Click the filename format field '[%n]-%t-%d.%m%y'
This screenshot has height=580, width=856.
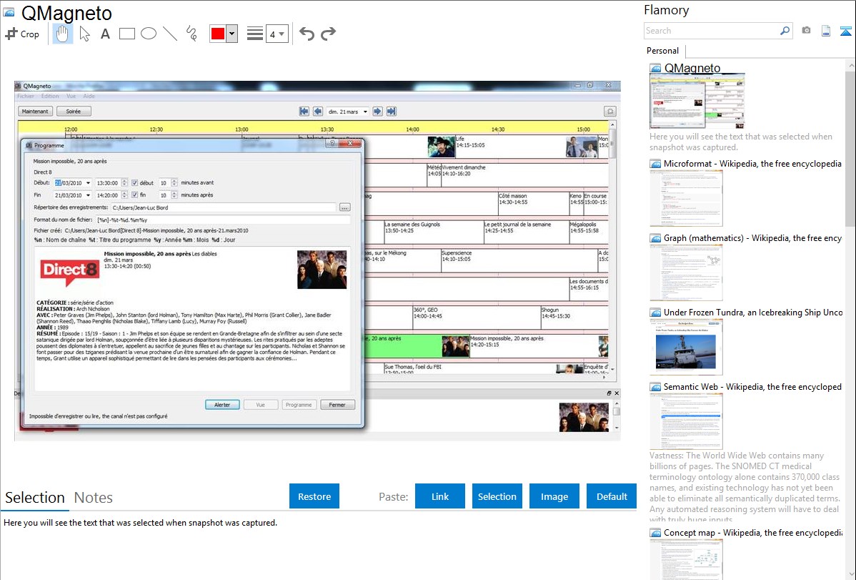tap(223, 220)
